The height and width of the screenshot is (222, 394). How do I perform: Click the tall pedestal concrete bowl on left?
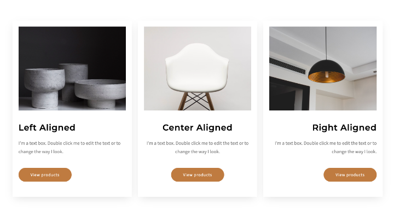tap(44, 88)
